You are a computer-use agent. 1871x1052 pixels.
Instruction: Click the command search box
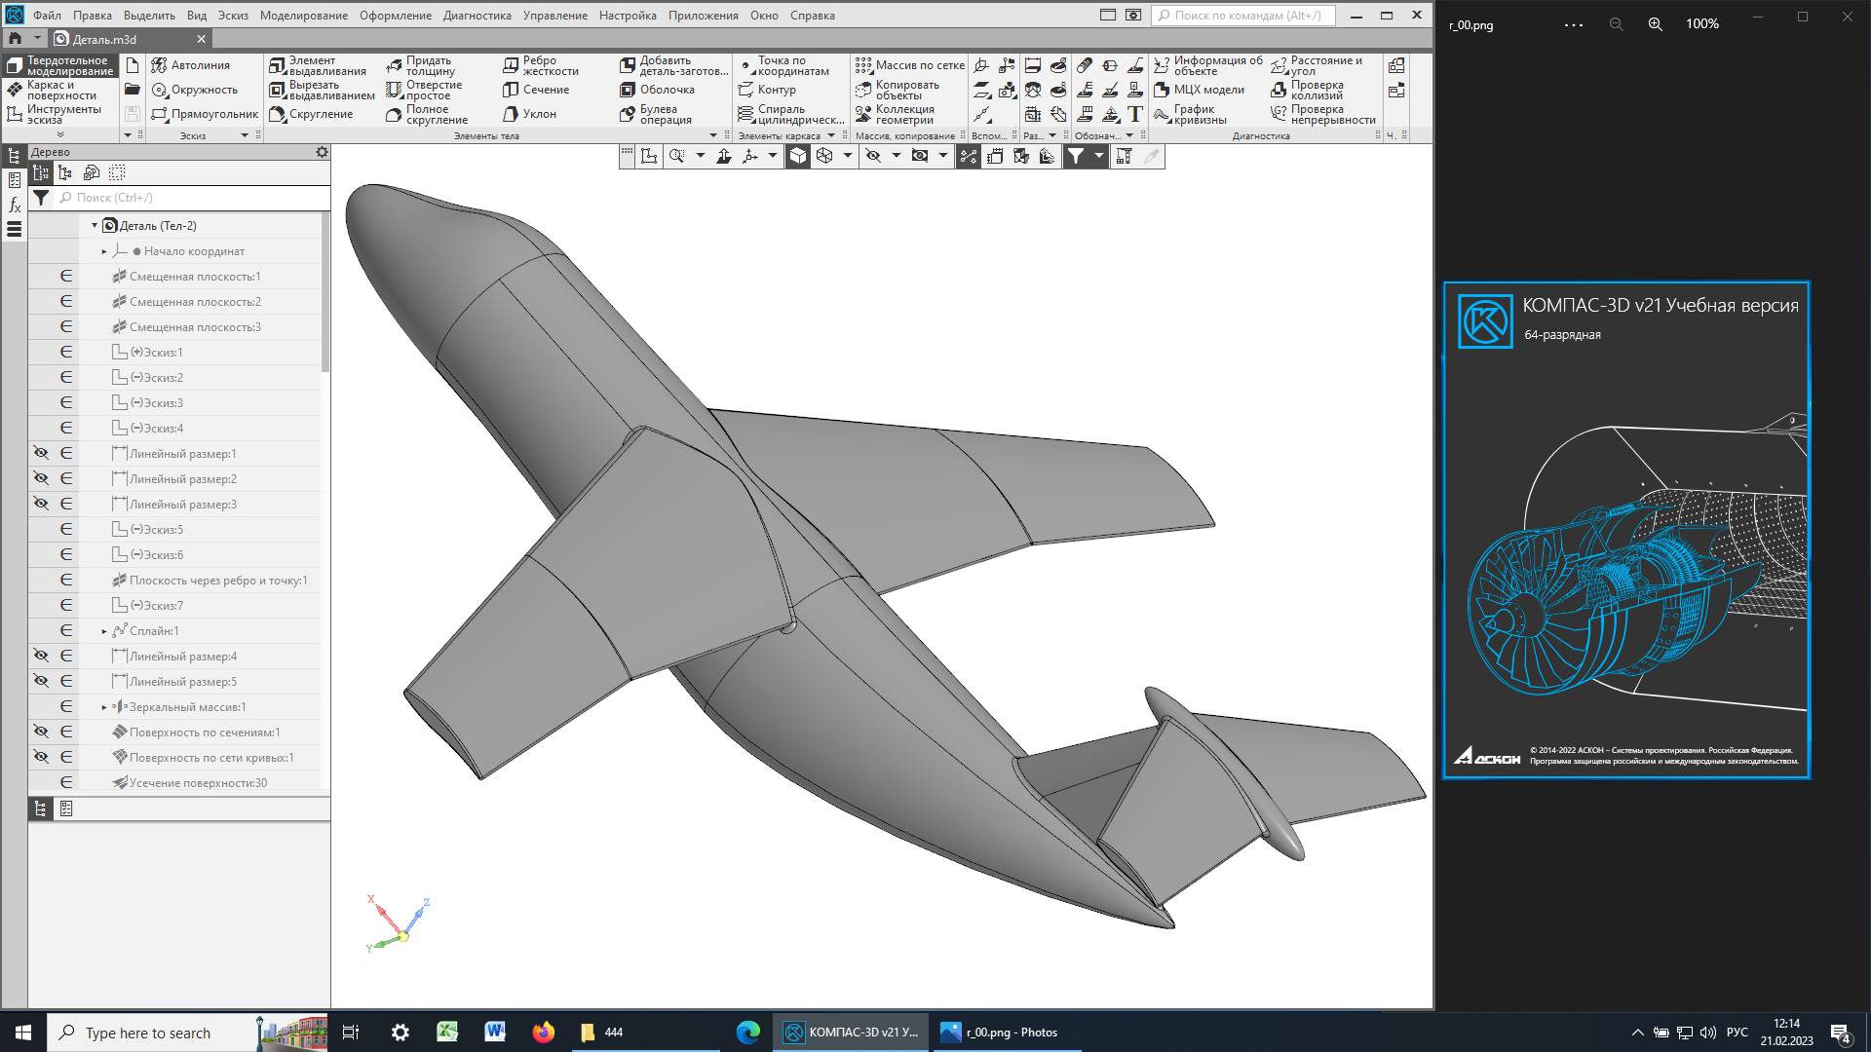pos(1243,16)
